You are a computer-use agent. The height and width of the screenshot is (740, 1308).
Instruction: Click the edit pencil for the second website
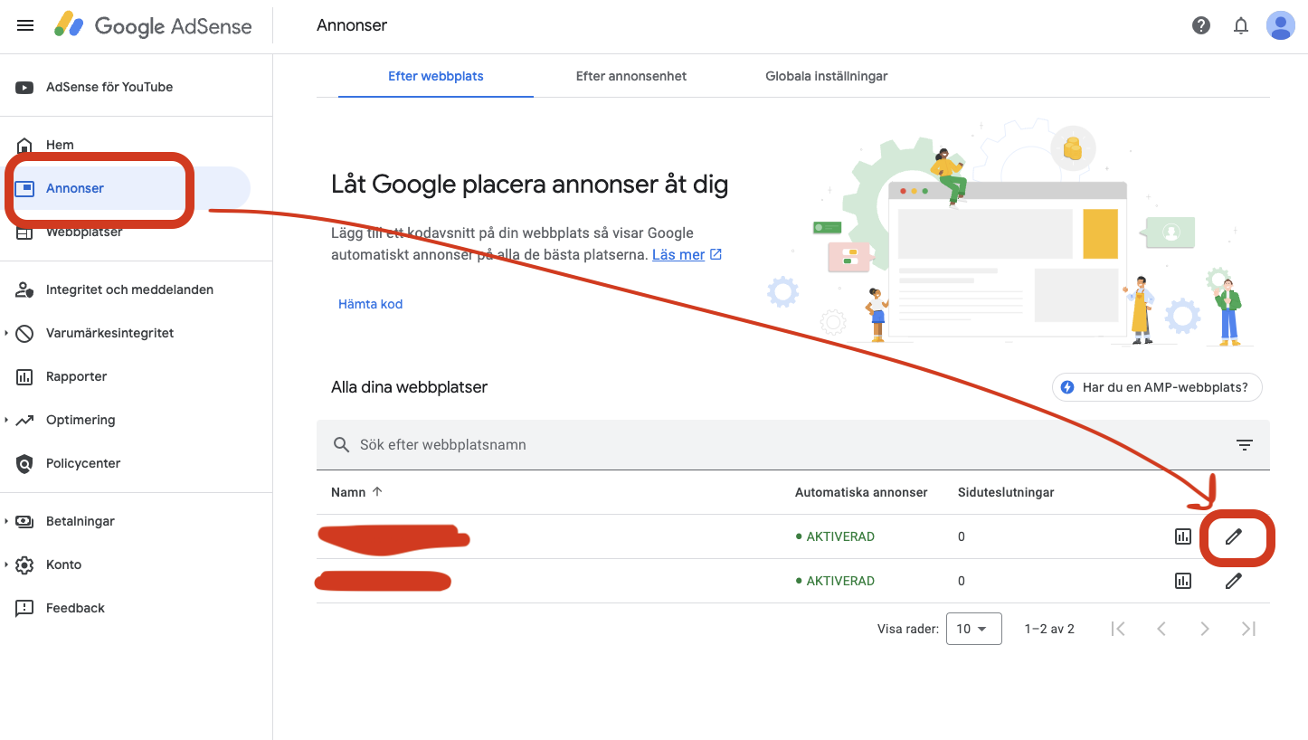1233,581
